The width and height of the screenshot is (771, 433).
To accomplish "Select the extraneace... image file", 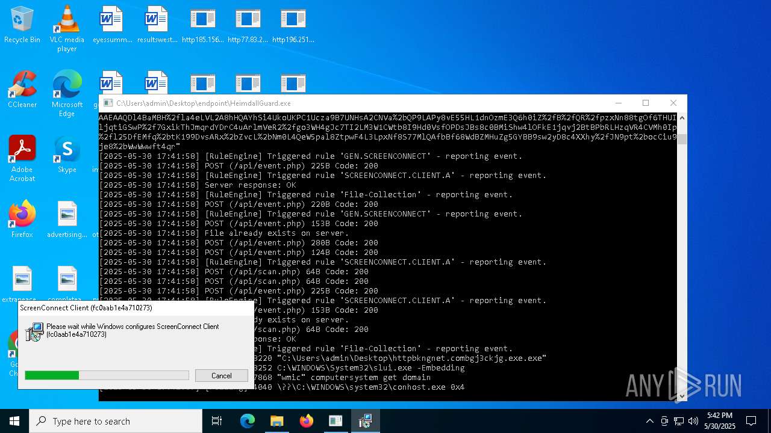I will (22, 283).
